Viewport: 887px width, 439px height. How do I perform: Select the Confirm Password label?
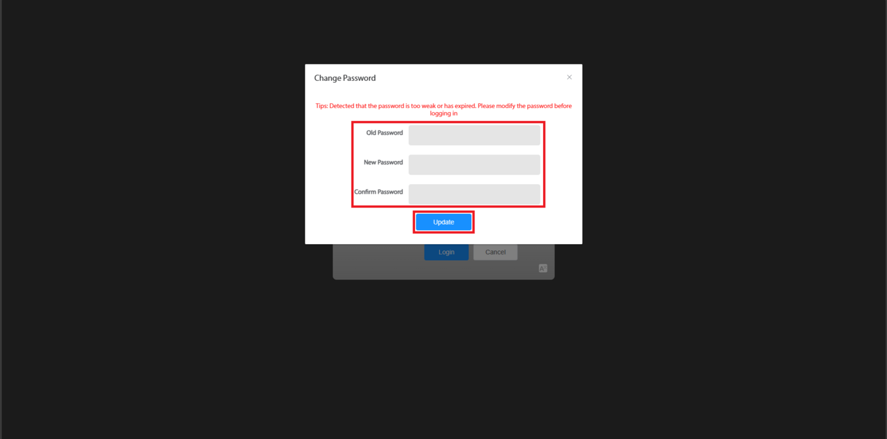tap(379, 192)
